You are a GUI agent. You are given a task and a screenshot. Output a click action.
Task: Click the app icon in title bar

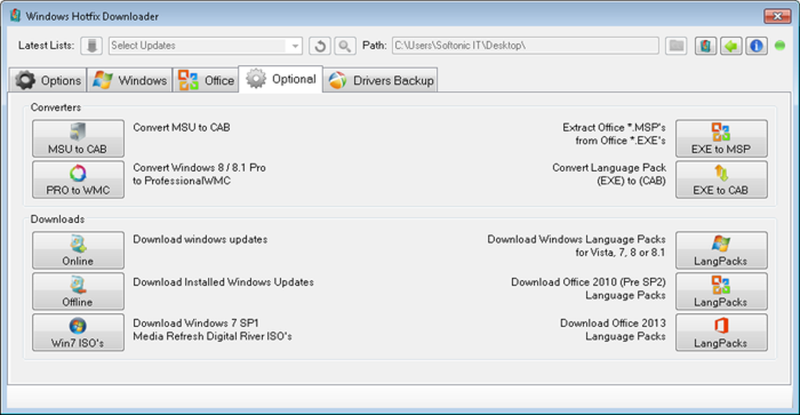tap(16, 16)
